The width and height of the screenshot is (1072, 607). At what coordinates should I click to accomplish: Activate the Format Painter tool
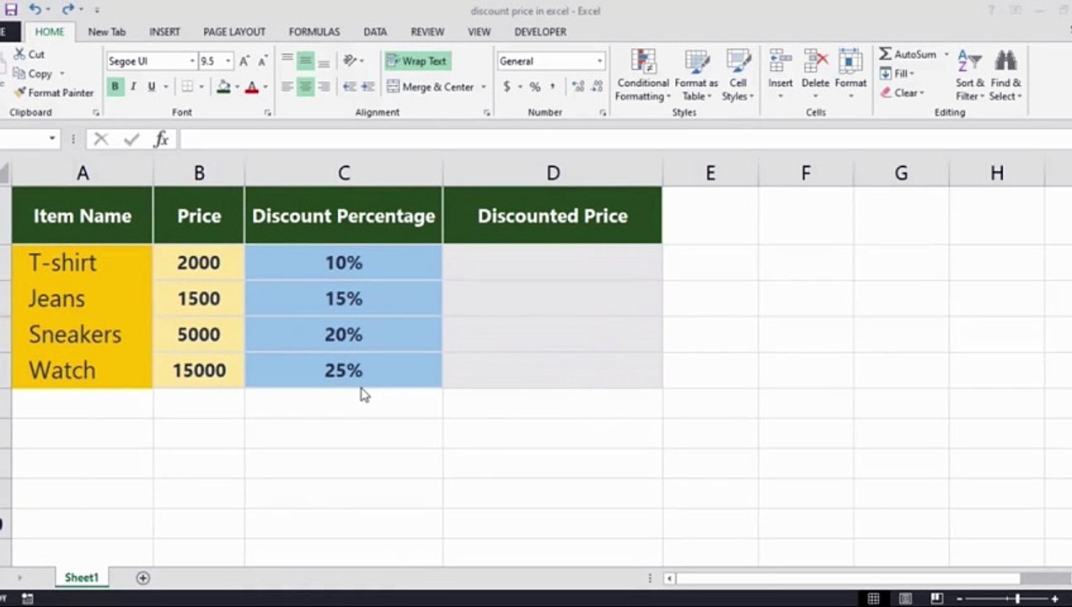(x=52, y=93)
